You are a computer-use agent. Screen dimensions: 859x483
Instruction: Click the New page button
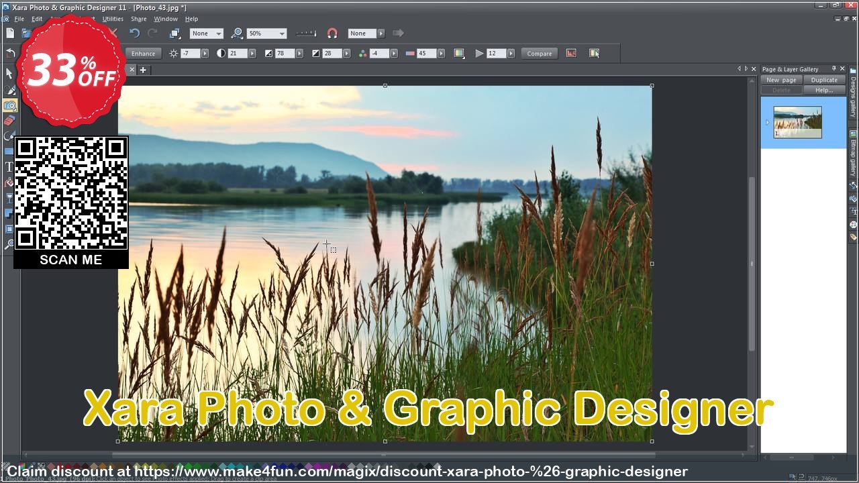tap(781, 80)
